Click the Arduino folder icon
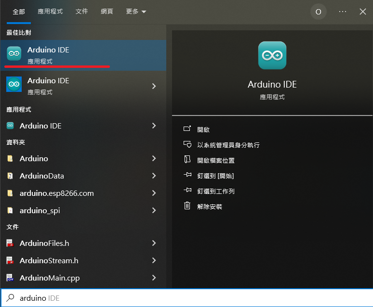Viewport: 373px width, 307px height. click(x=10, y=158)
